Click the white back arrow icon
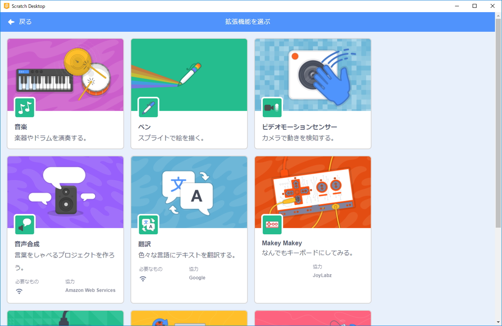 click(11, 22)
